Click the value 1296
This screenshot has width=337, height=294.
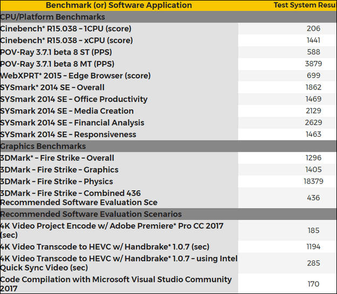[x=313, y=158]
